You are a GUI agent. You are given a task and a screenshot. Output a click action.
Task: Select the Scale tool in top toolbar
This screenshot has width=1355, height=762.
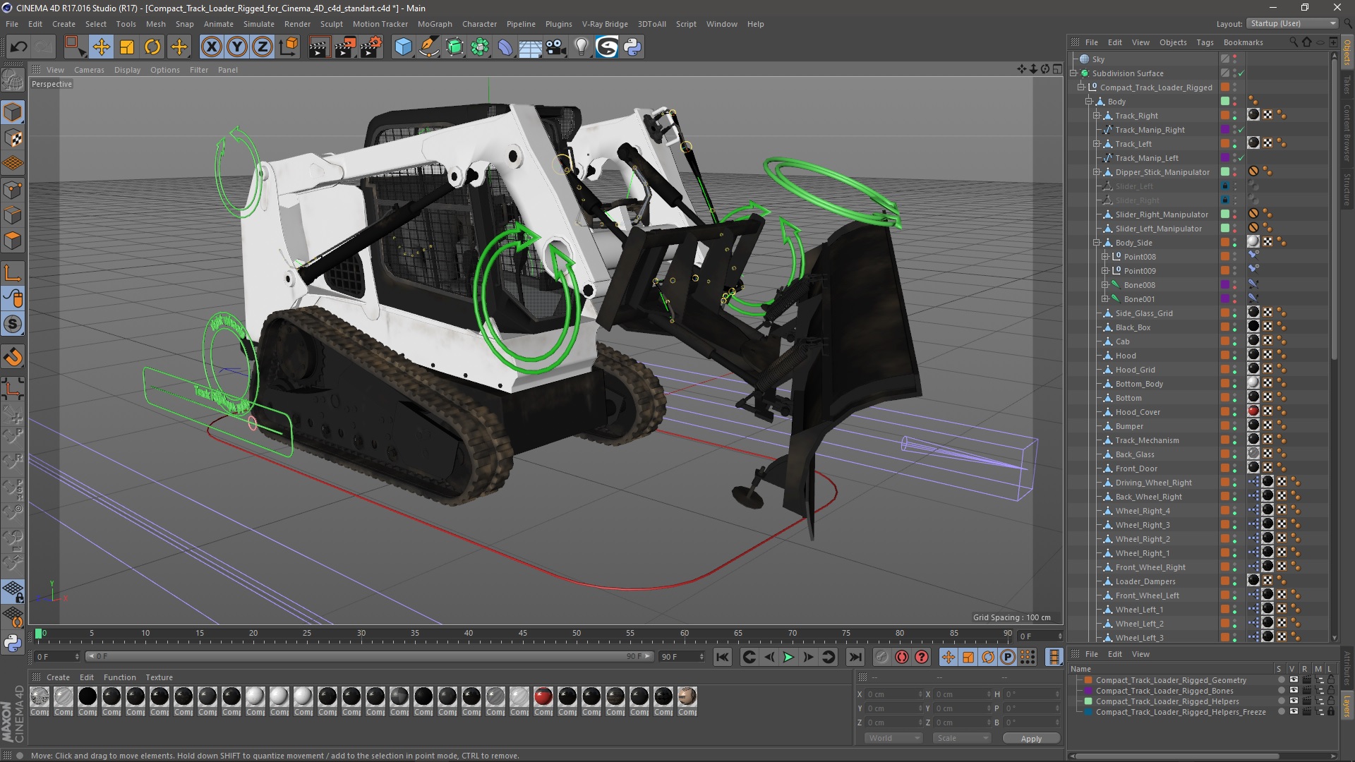tap(127, 47)
